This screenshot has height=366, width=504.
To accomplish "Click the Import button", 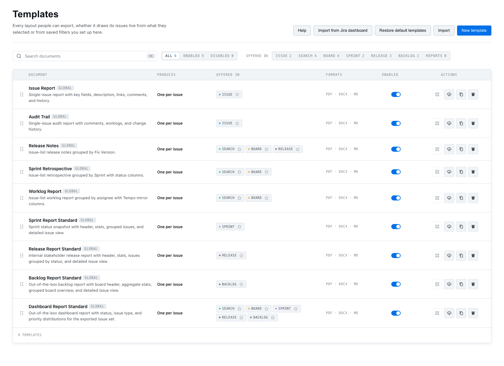I will pos(444,31).
